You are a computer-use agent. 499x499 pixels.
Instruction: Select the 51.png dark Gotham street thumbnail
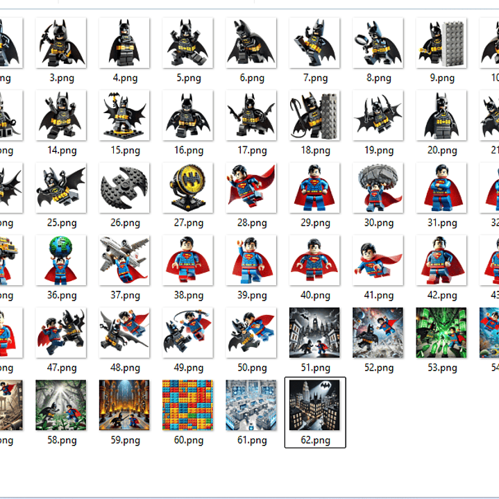pyautogui.click(x=315, y=332)
